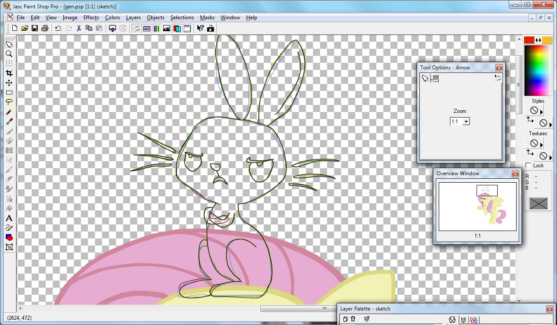This screenshot has width=557, height=325.
Task: Select the Zoom magnifier tool
Action: point(9,54)
